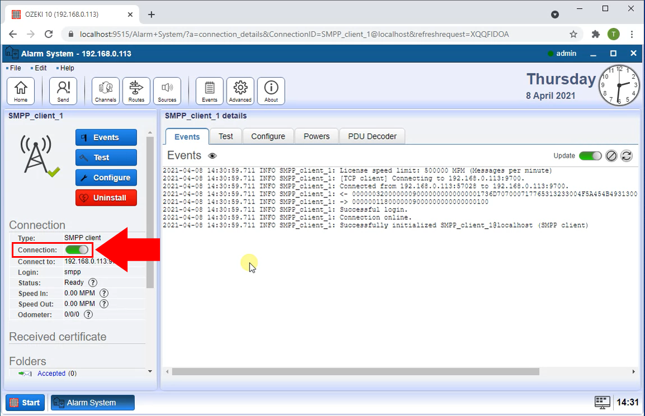Open the Channels toolbar icon
Viewport: 645px width, 416px height.
(x=105, y=91)
